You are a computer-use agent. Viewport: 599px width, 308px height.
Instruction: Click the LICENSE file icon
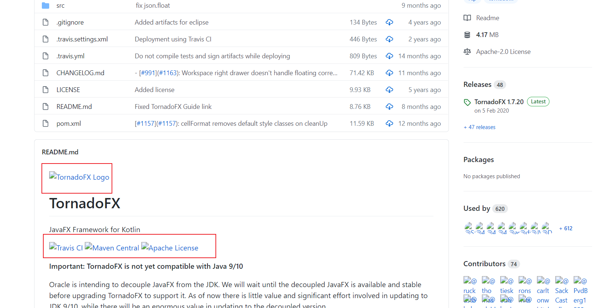click(x=46, y=90)
